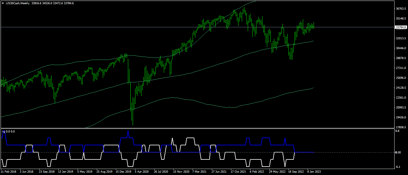The image size is (408, 175).
Task: Click the 18 Sep 2022 date label
Action: 296,172
